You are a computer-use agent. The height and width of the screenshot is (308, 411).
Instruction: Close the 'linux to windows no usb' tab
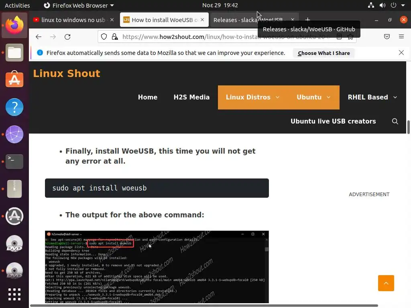pos(112,20)
